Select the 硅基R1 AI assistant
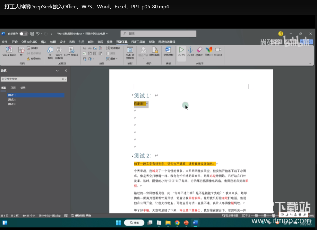317x230 pixels. (200, 51)
